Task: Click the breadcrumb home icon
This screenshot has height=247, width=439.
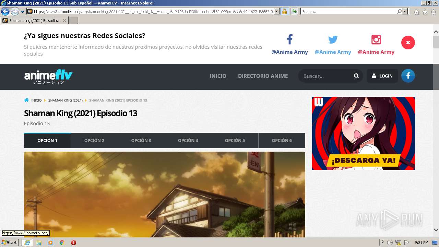Action: [x=26, y=100]
